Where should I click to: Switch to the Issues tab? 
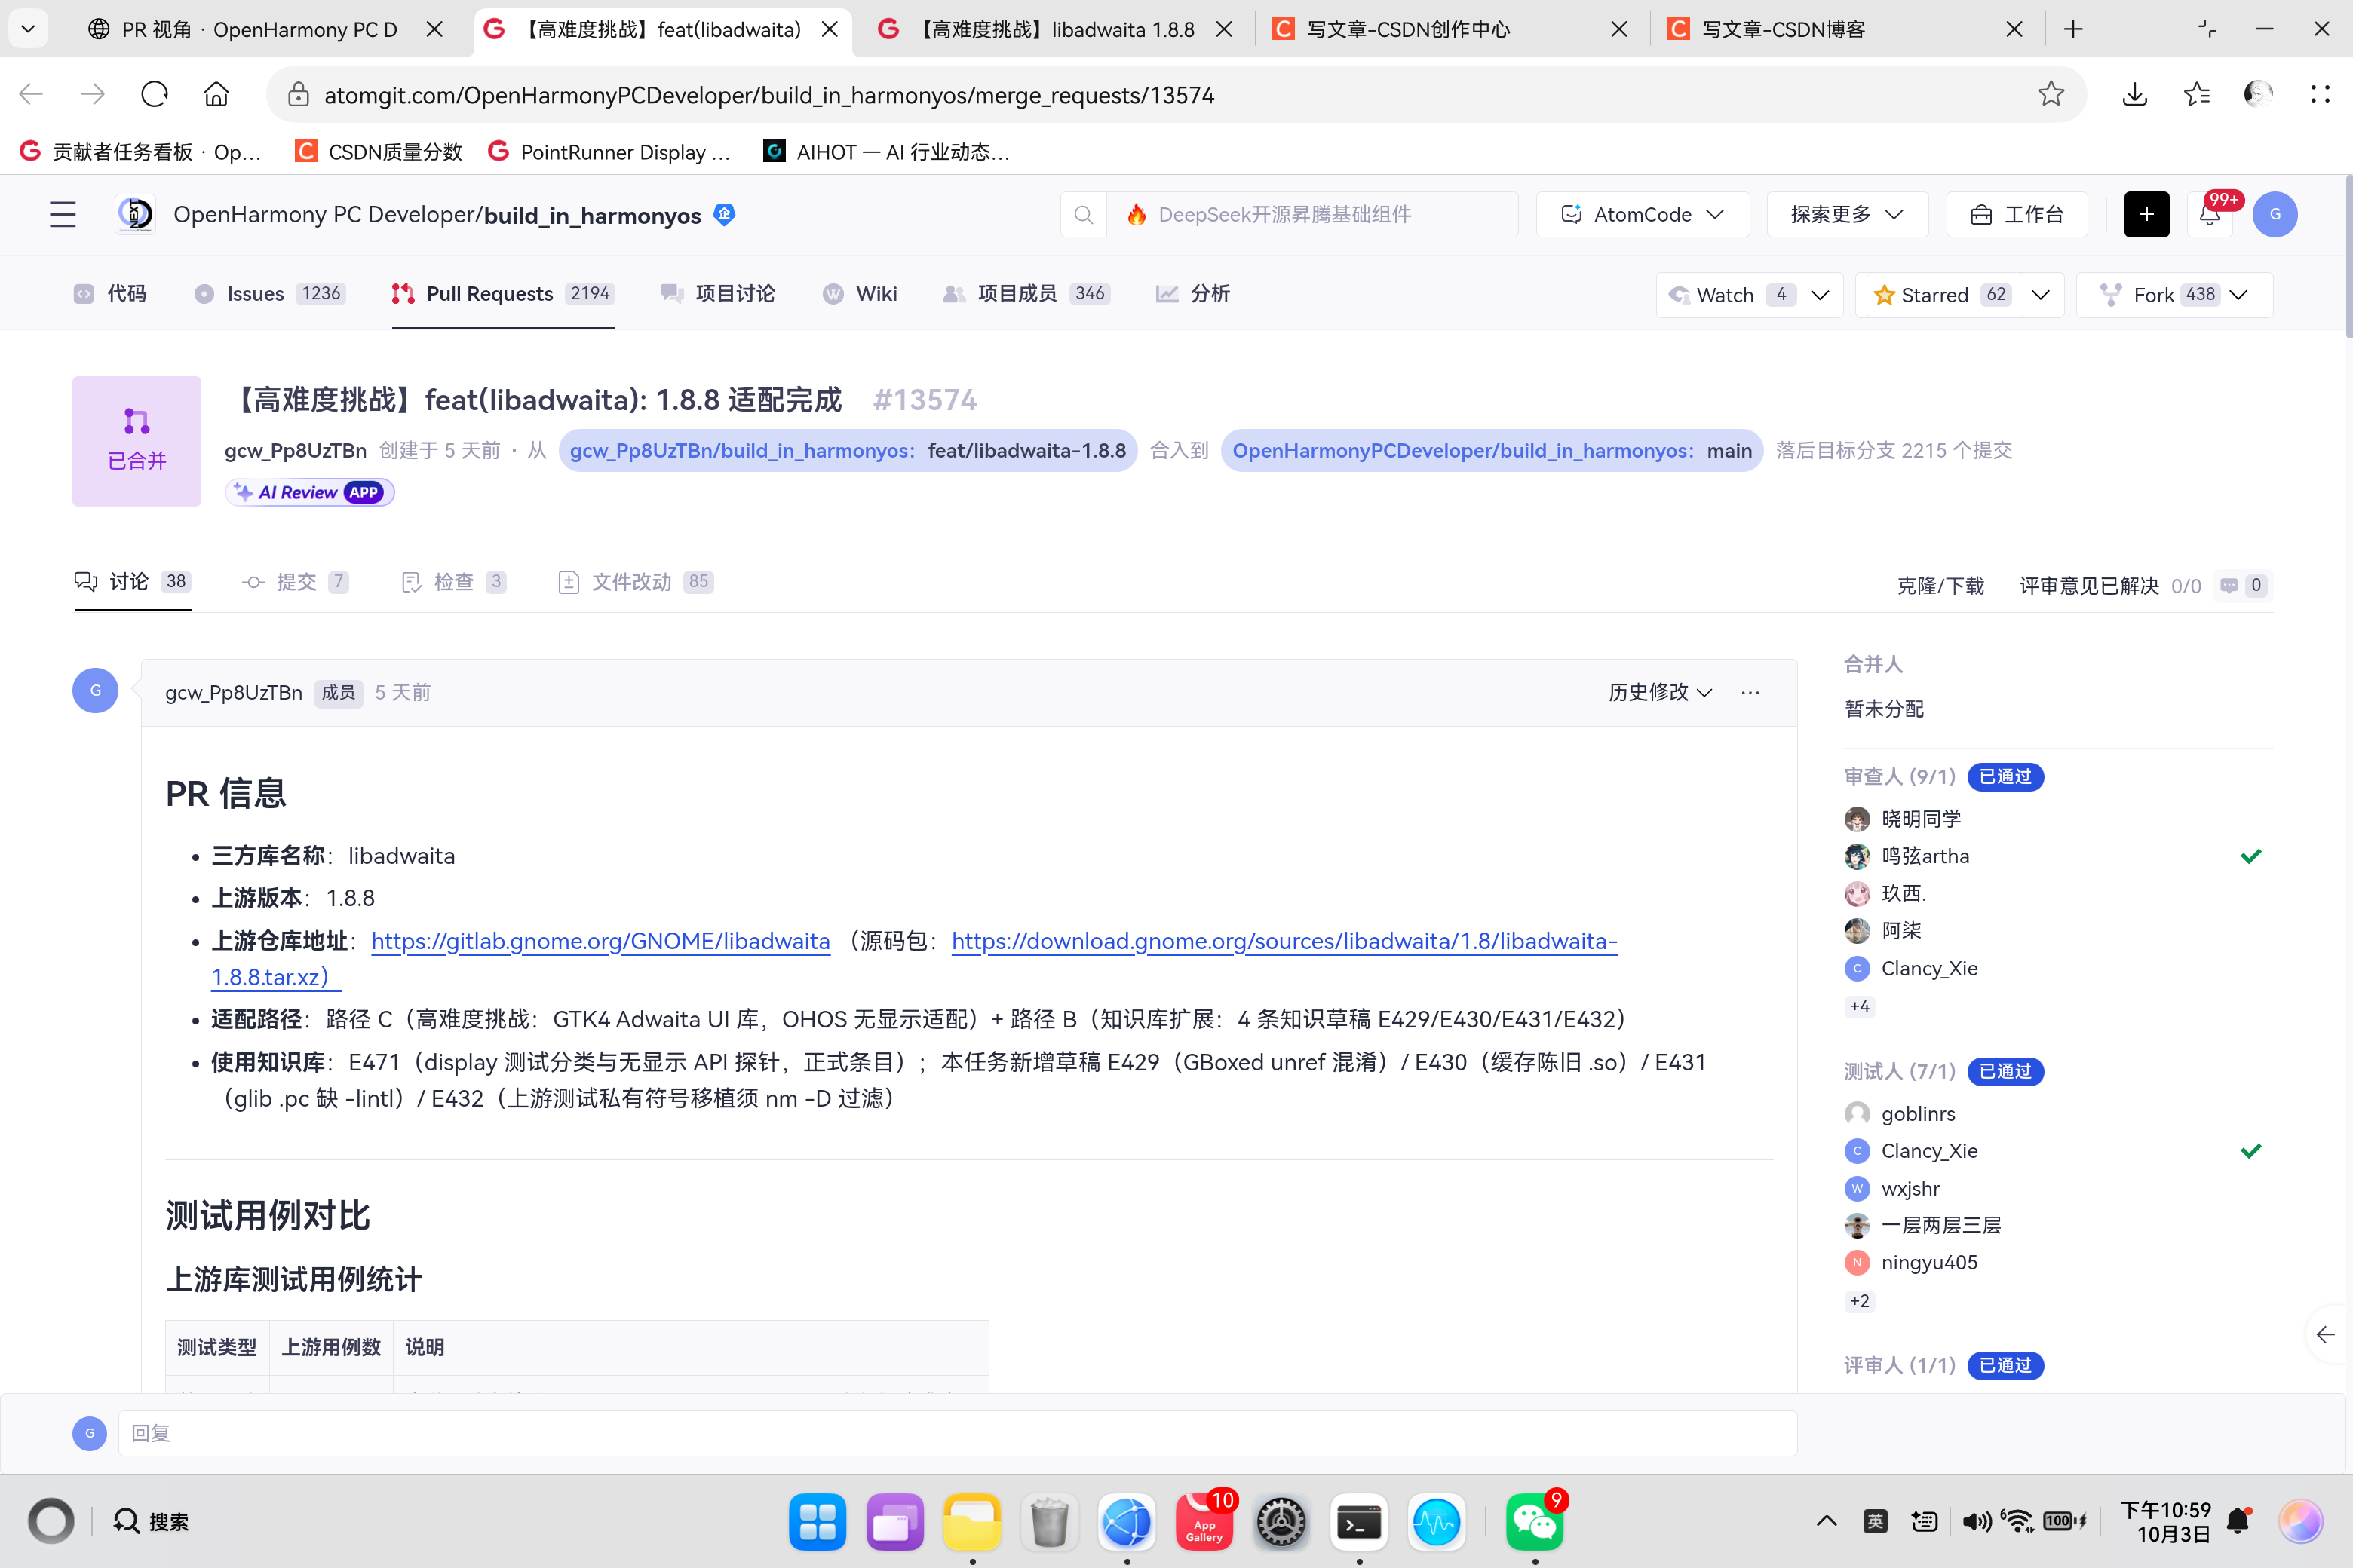click(269, 294)
